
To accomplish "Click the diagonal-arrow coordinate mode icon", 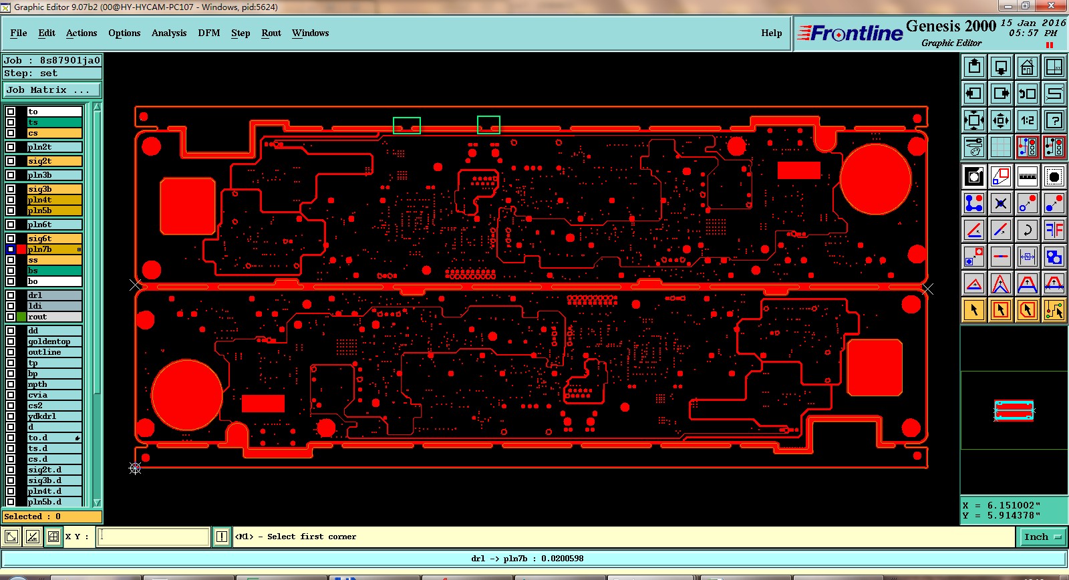I will pos(11,537).
